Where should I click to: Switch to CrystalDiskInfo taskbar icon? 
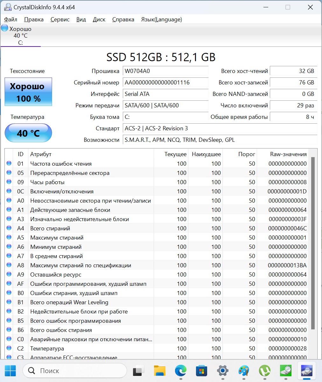click(x=307, y=371)
